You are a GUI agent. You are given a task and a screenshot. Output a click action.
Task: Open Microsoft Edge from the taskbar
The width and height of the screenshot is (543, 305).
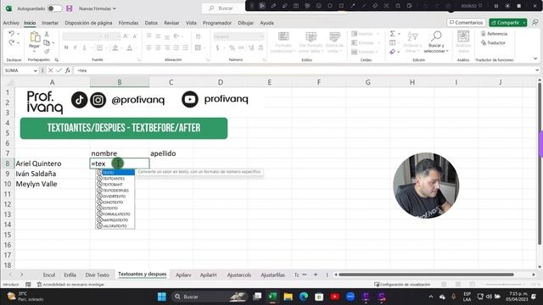click(x=304, y=297)
